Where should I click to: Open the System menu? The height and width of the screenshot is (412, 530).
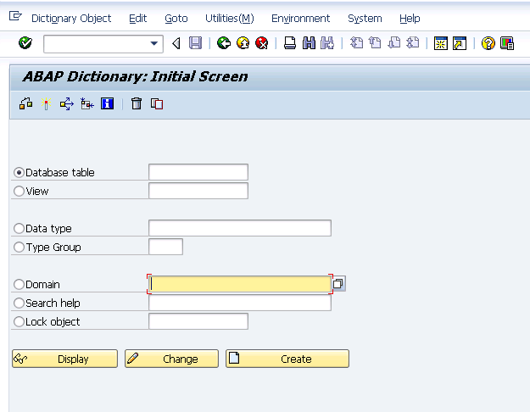[x=365, y=19]
